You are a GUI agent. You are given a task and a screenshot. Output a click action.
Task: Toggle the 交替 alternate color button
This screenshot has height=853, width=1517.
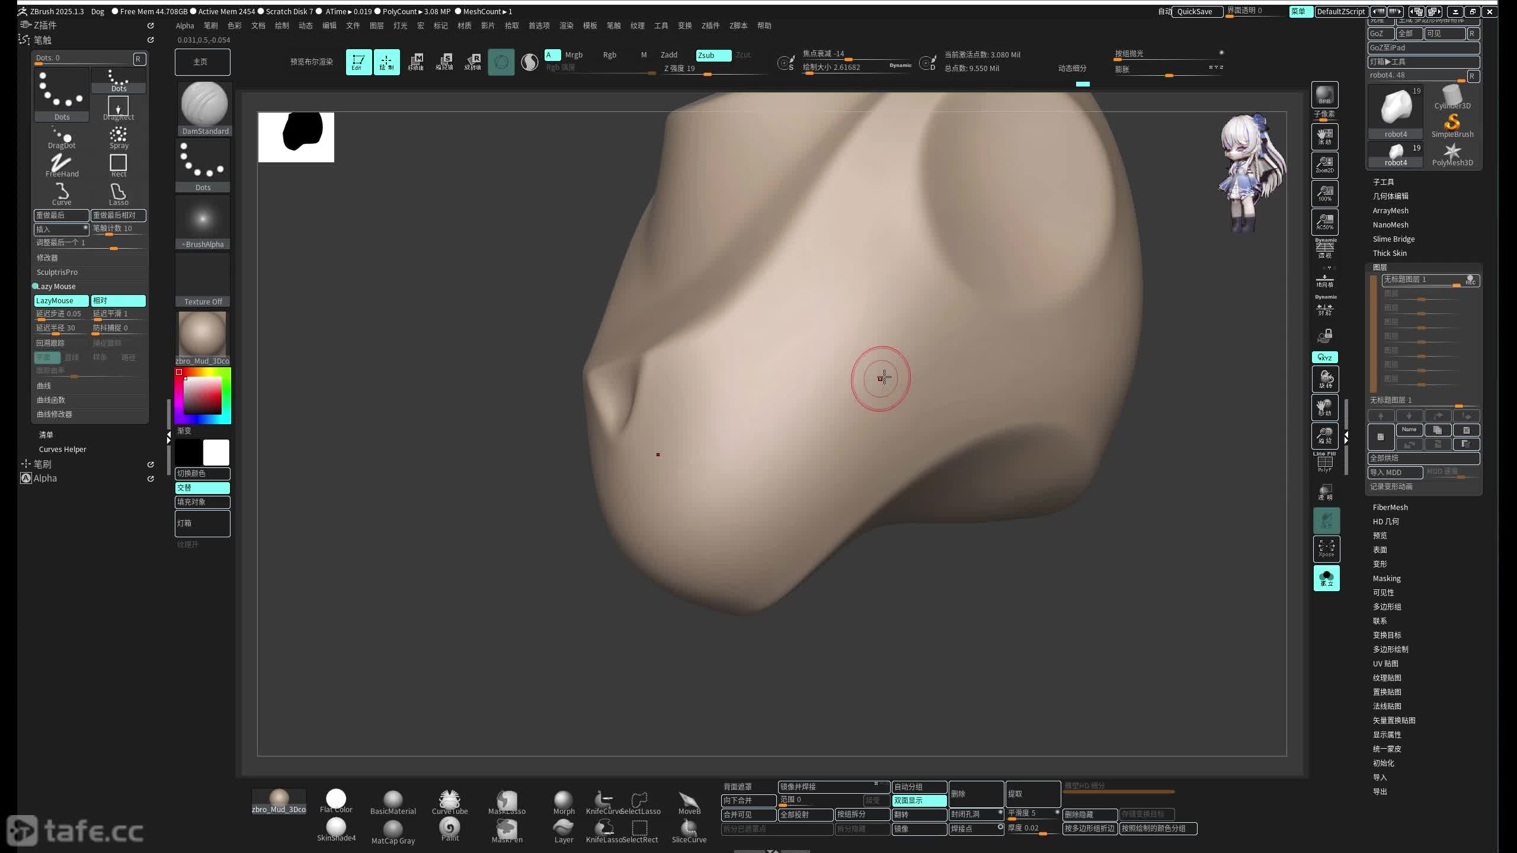click(x=203, y=488)
